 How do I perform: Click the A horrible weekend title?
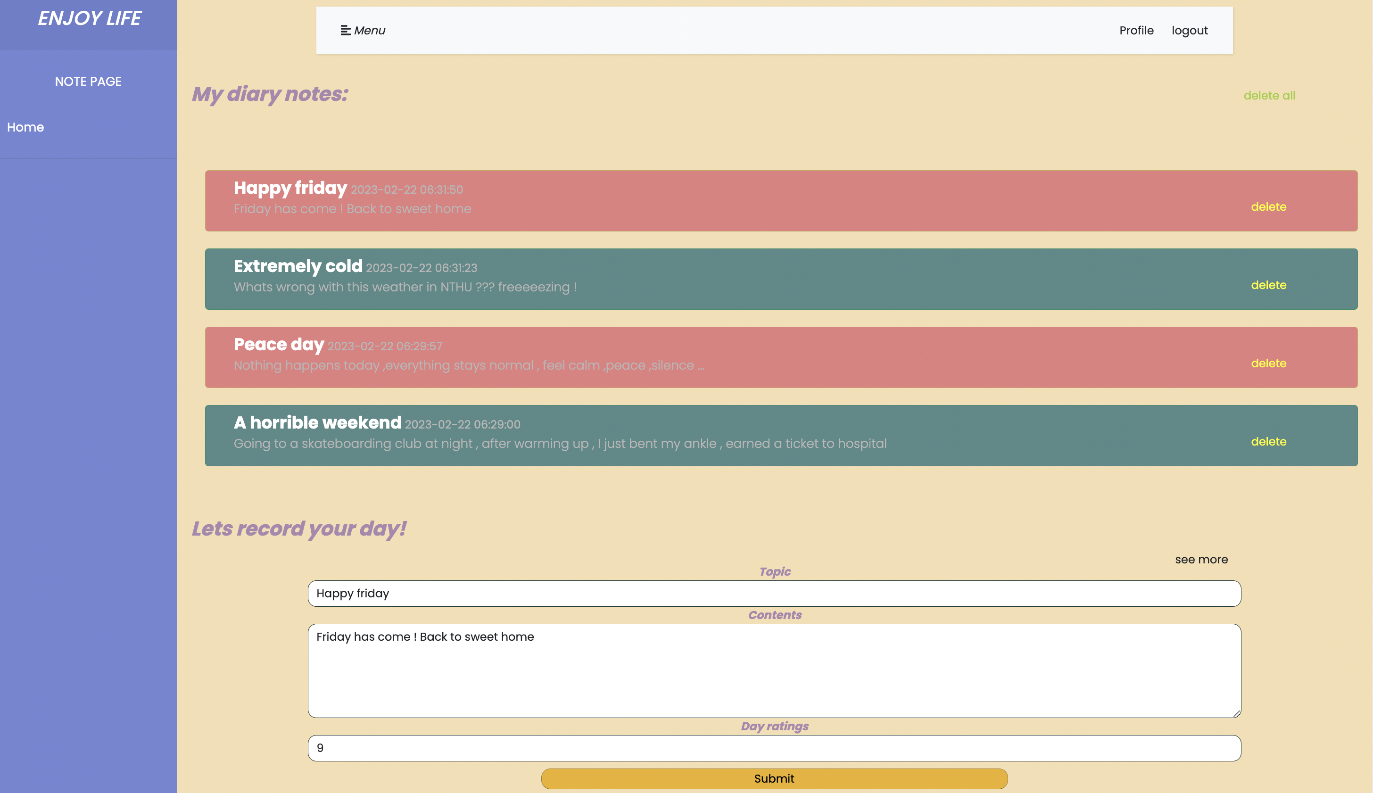pos(317,422)
